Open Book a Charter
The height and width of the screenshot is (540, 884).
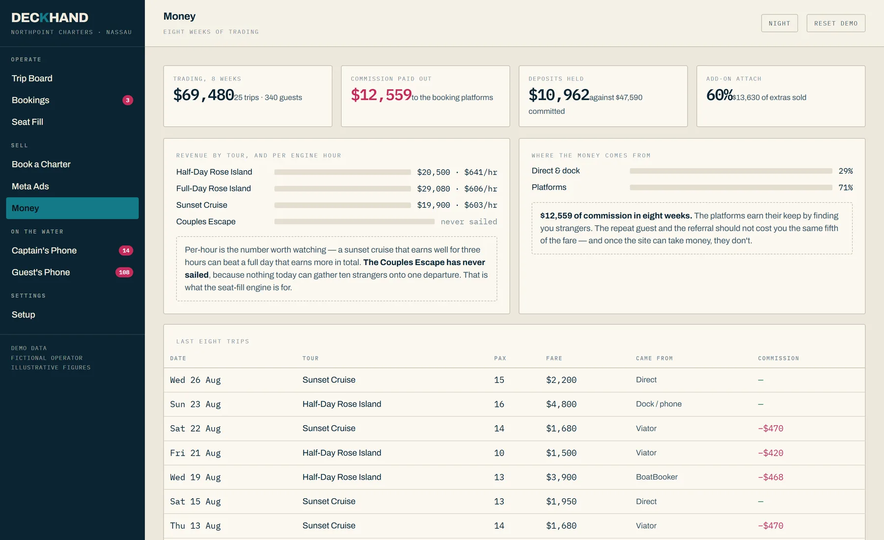point(72,164)
